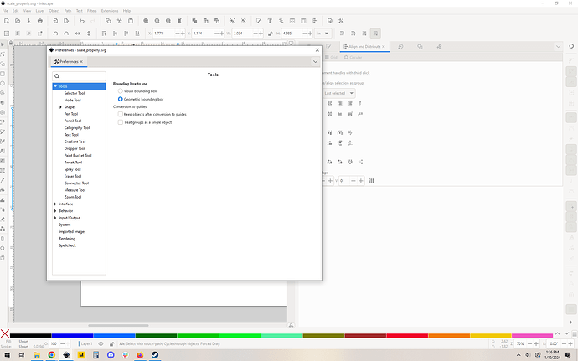The width and height of the screenshot is (578, 361).
Task: Select Node Tool in preferences tree
Action: point(72,100)
